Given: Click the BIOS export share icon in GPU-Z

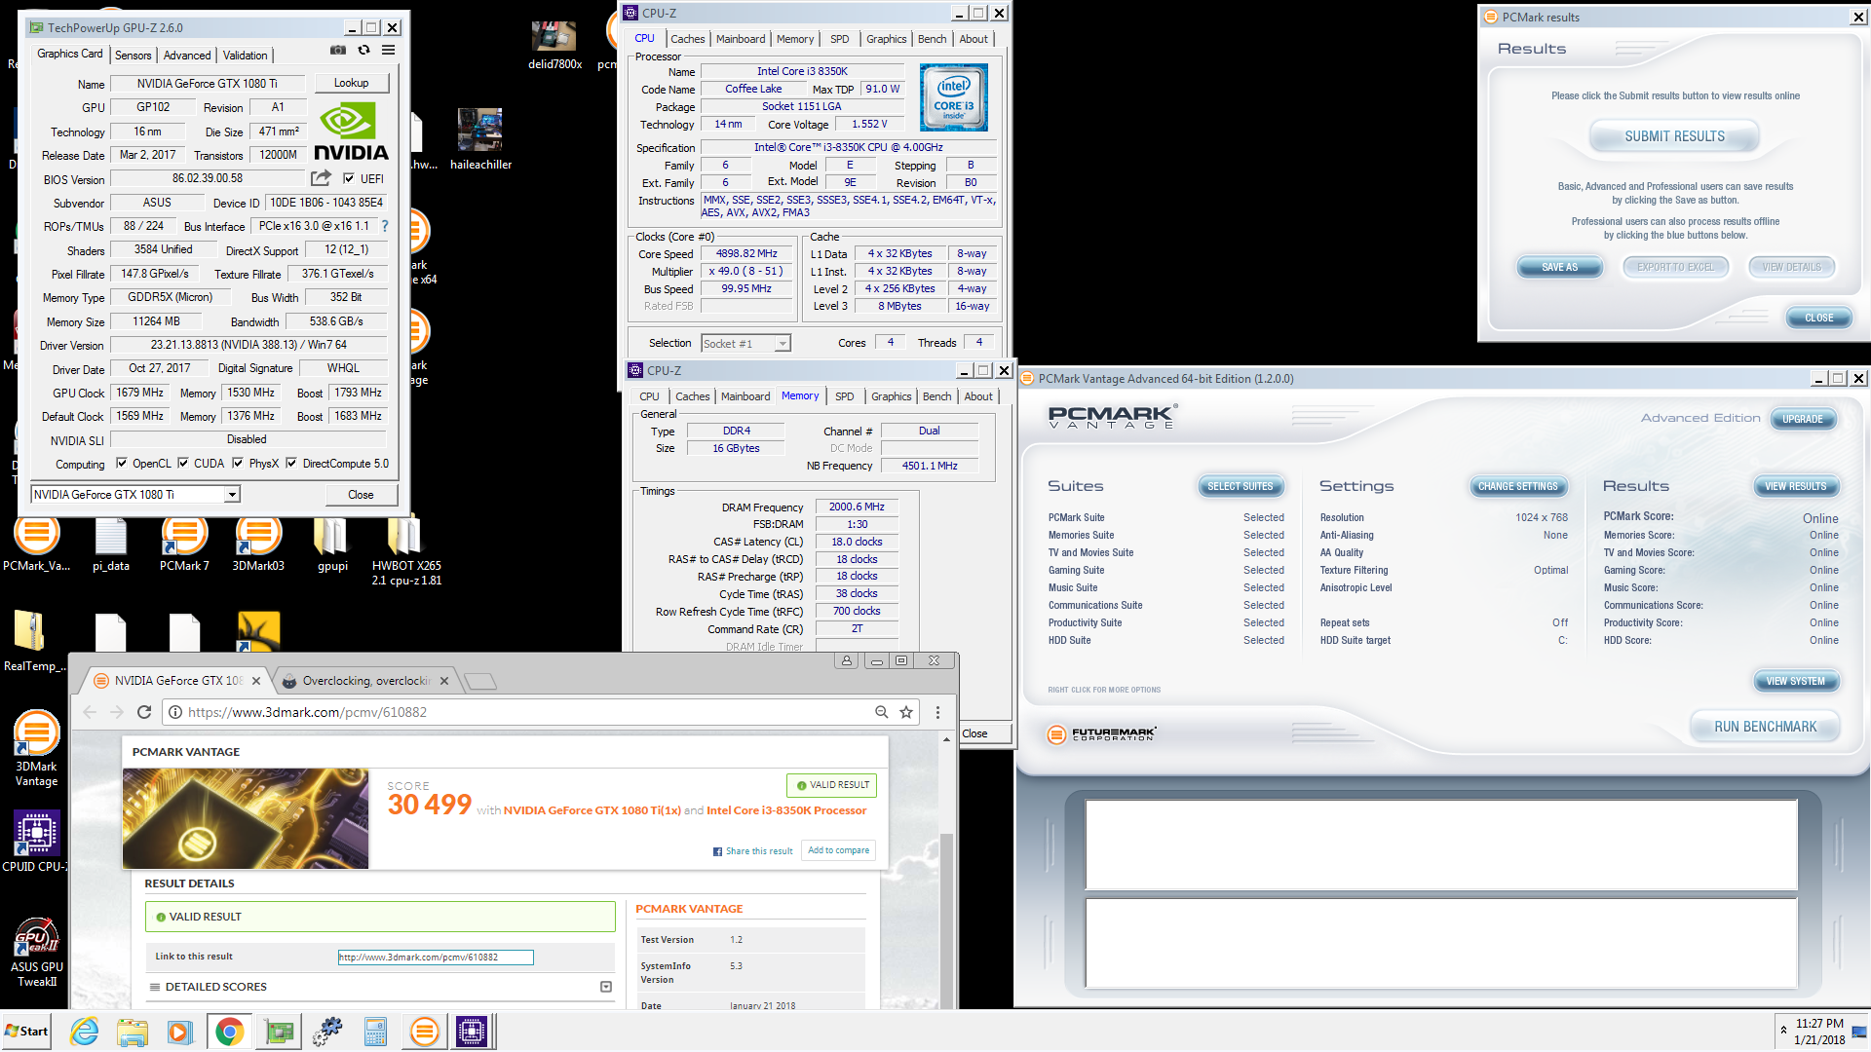Looking at the screenshot, I should pos(321,178).
